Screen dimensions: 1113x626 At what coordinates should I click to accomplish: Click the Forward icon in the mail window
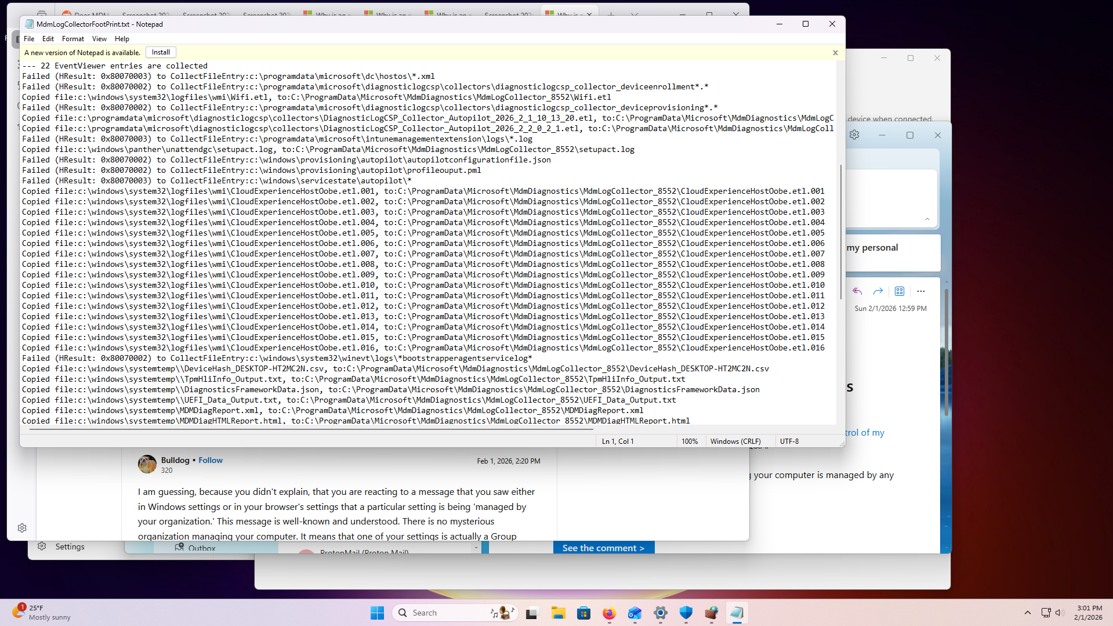(878, 291)
